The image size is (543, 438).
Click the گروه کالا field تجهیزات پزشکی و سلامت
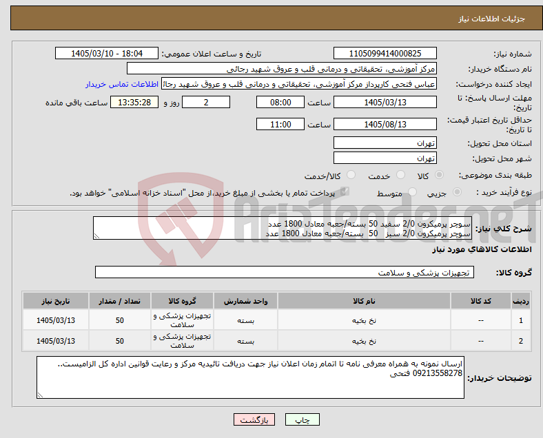coord(285,272)
